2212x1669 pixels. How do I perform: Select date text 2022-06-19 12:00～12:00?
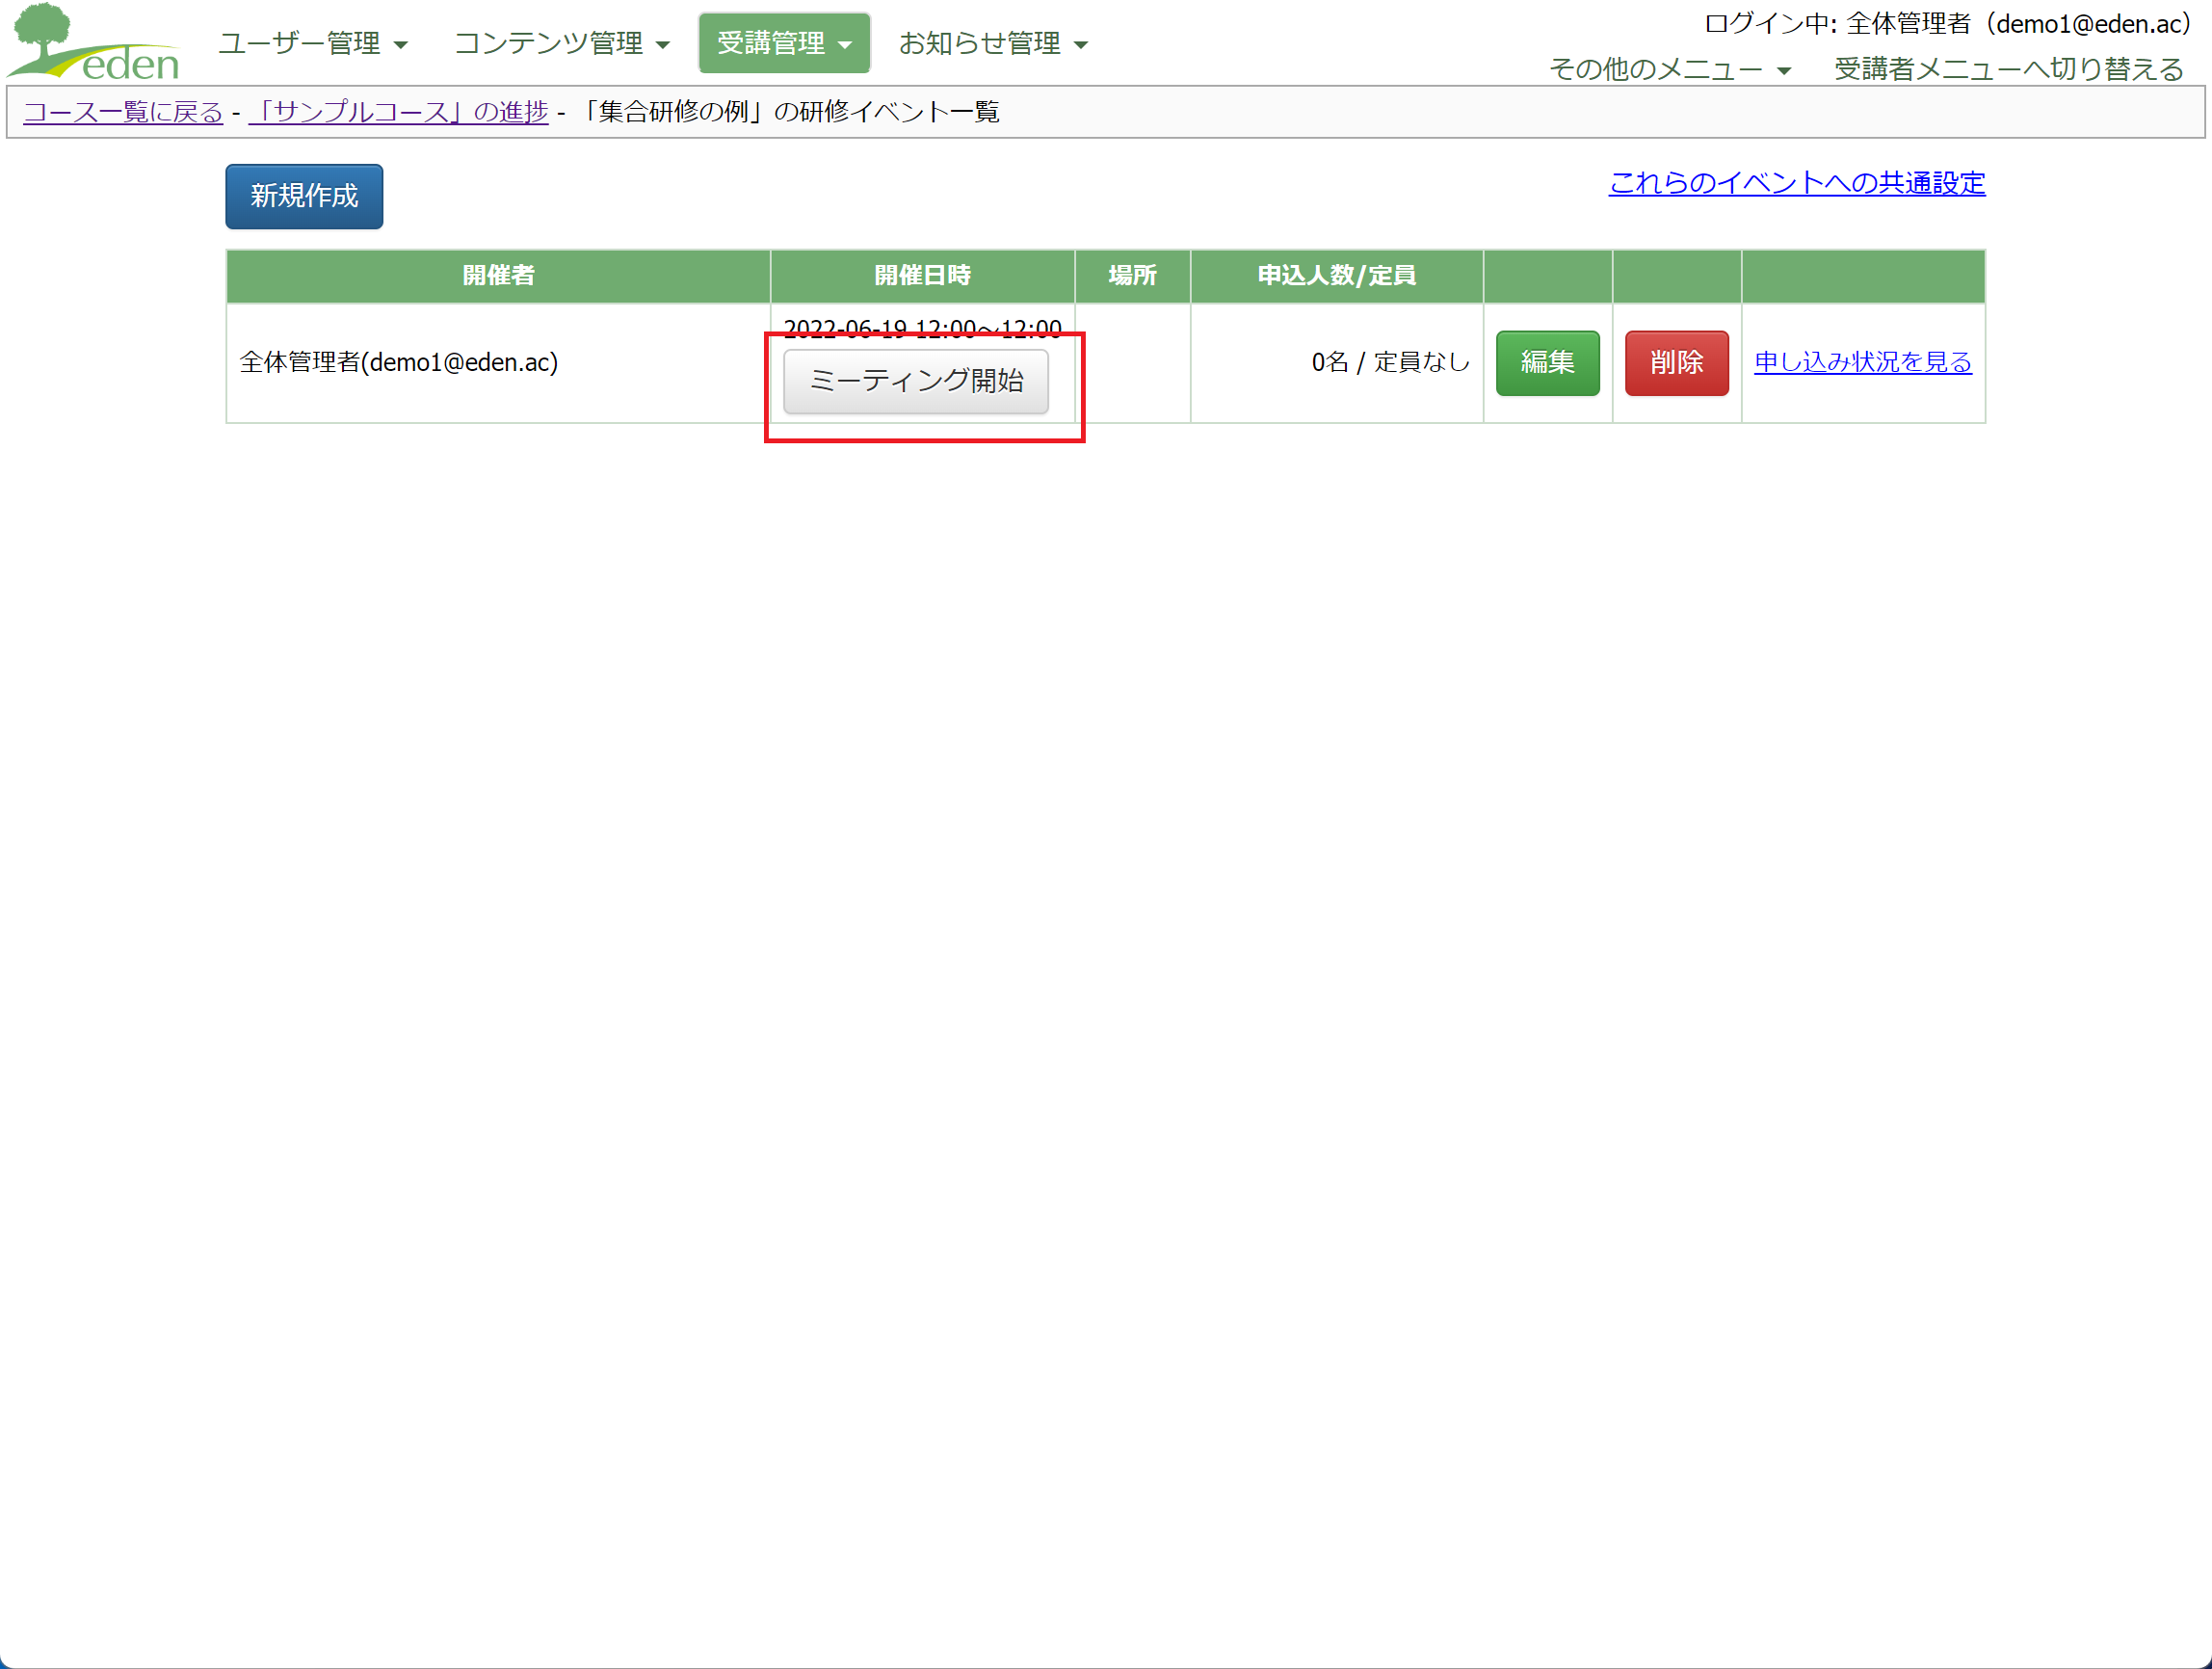pyautogui.click(x=922, y=328)
